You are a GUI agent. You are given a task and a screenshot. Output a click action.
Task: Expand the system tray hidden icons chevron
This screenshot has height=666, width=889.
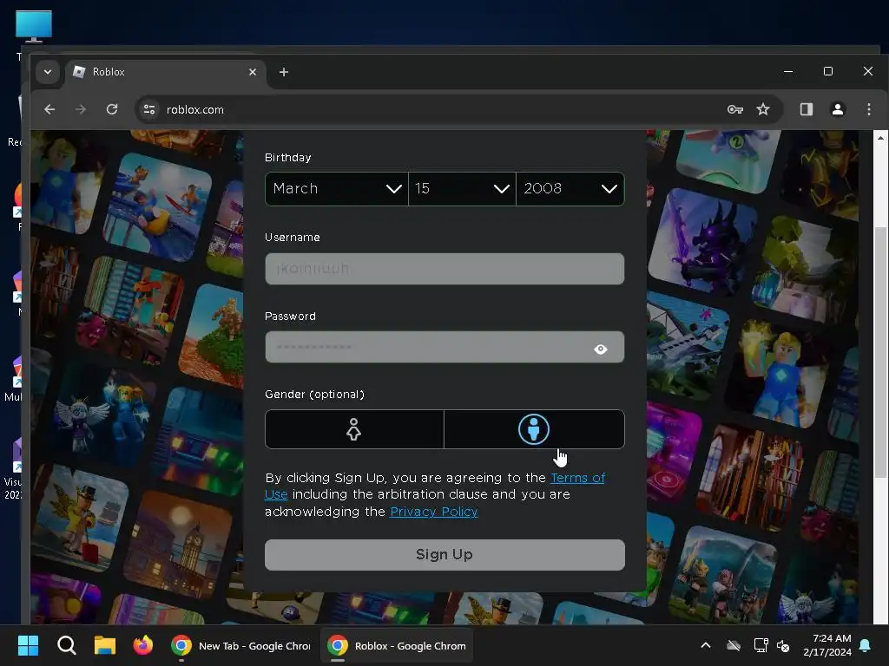pos(705,645)
